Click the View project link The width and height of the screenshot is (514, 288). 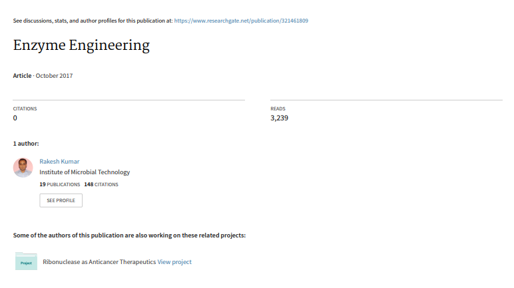[x=174, y=262]
